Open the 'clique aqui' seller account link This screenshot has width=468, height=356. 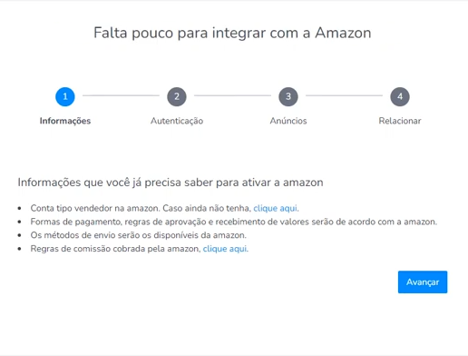point(276,208)
